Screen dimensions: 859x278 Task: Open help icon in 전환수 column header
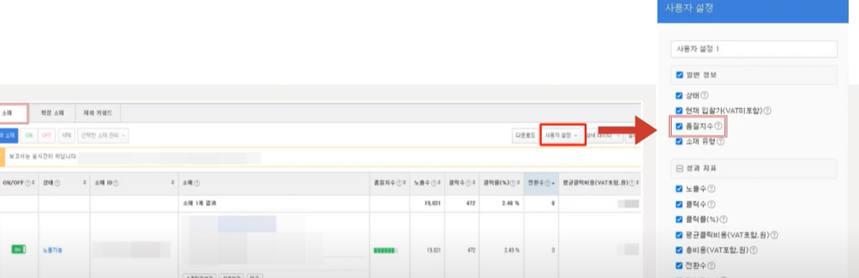pyautogui.click(x=547, y=183)
